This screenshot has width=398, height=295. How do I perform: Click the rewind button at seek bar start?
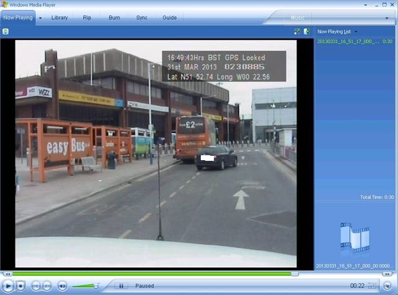pyautogui.click(x=7, y=274)
